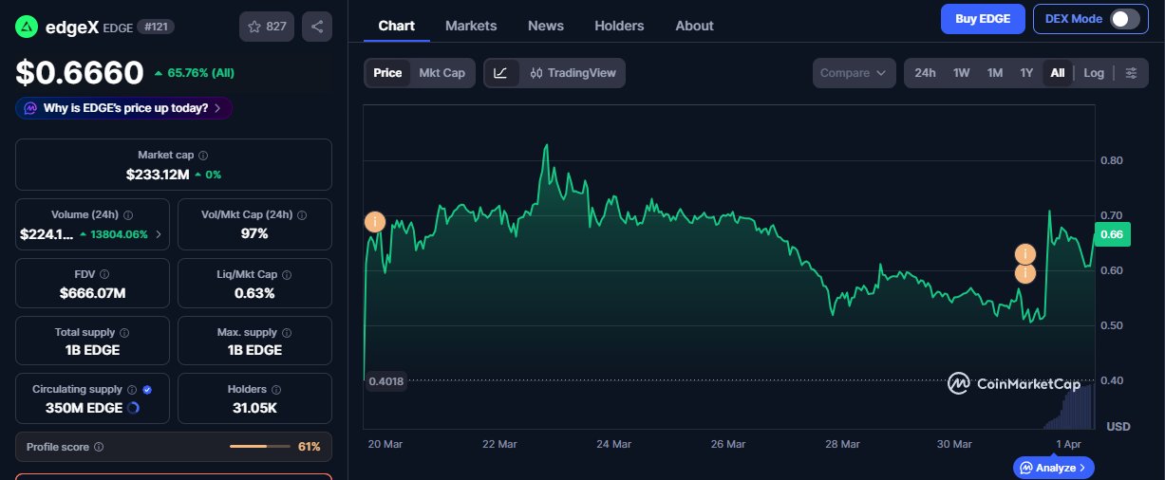Enable Log scale on chart
Screen dimensions: 1165x480
[1094, 73]
